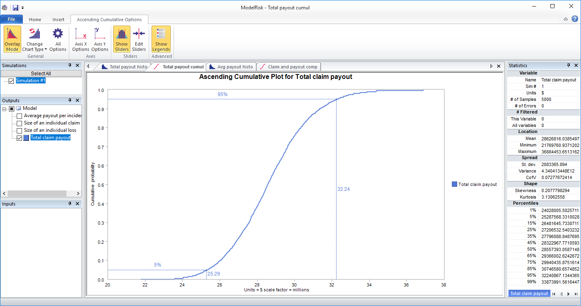
Task: Open the Insert ribbon tab
Action: pyautogui.click(x=58, y=19)
